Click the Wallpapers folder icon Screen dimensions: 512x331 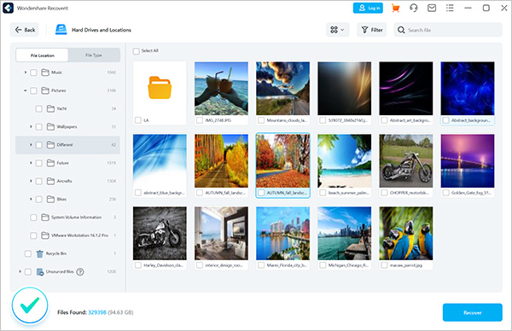50,126
